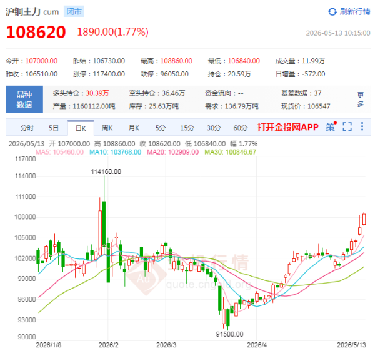This screenshot has height=348, width=375.
Task: Switch to the 5分 chart tab
Action: pyautogui.click(x=161, y=128)
